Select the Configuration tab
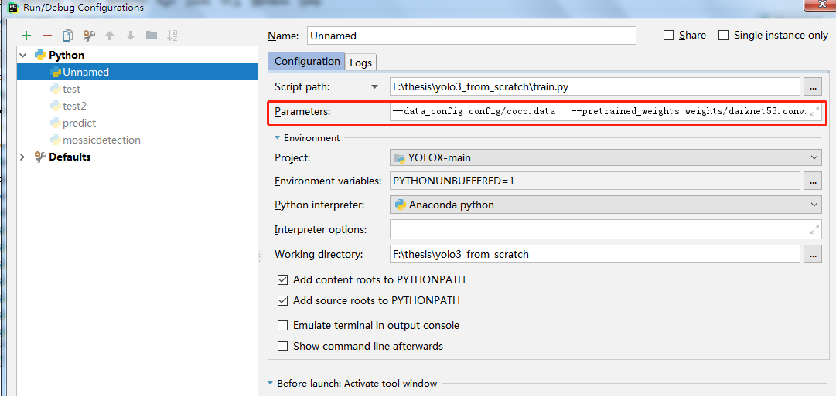 coord(306,61)
